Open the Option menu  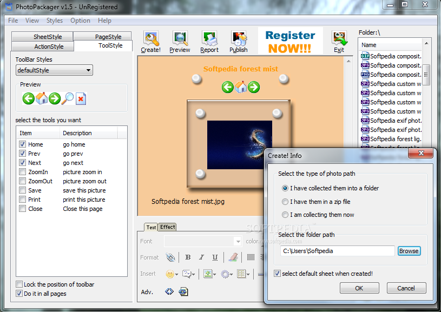tap(80, 21)
